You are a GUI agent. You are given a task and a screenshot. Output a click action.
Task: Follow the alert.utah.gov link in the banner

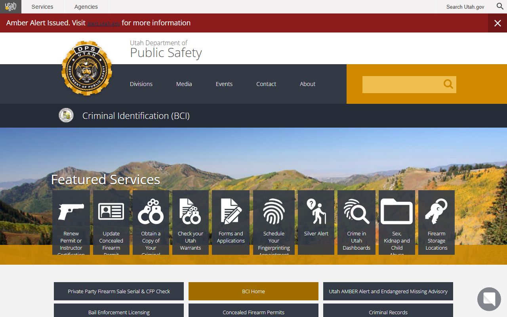[104, 24]
